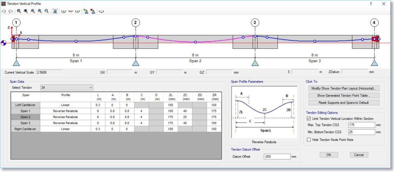
Task: Enable Hide Tendon Node Point Note
Action: coord(309,140)
